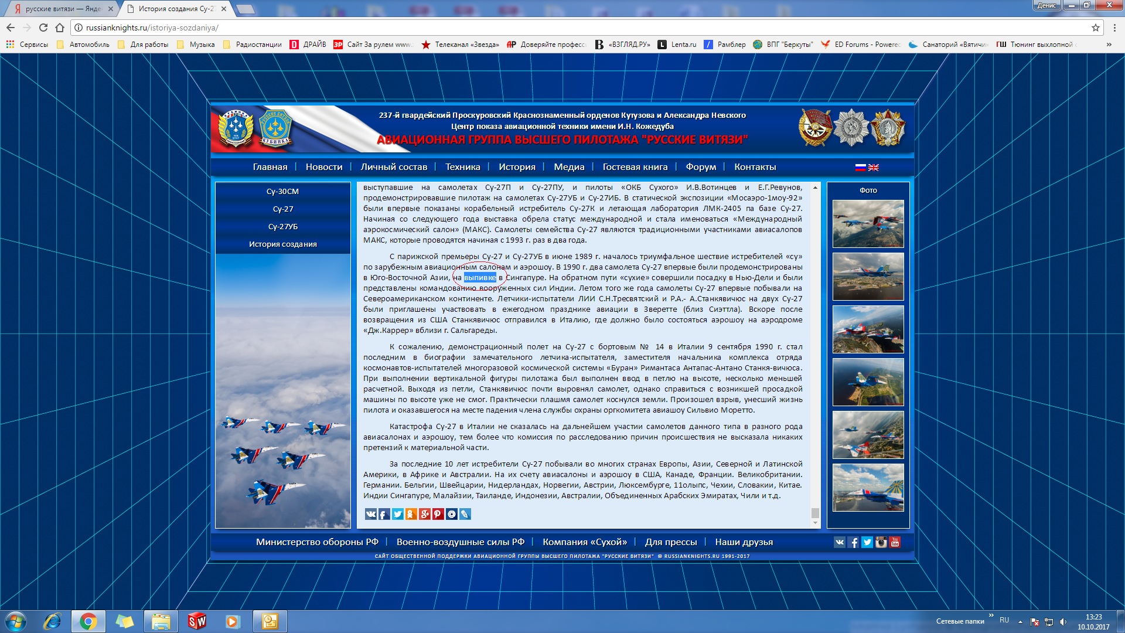This screenshot has width=1125, height=633.
Task: Open Instagram icon in footer
Action: pos(881,542)
